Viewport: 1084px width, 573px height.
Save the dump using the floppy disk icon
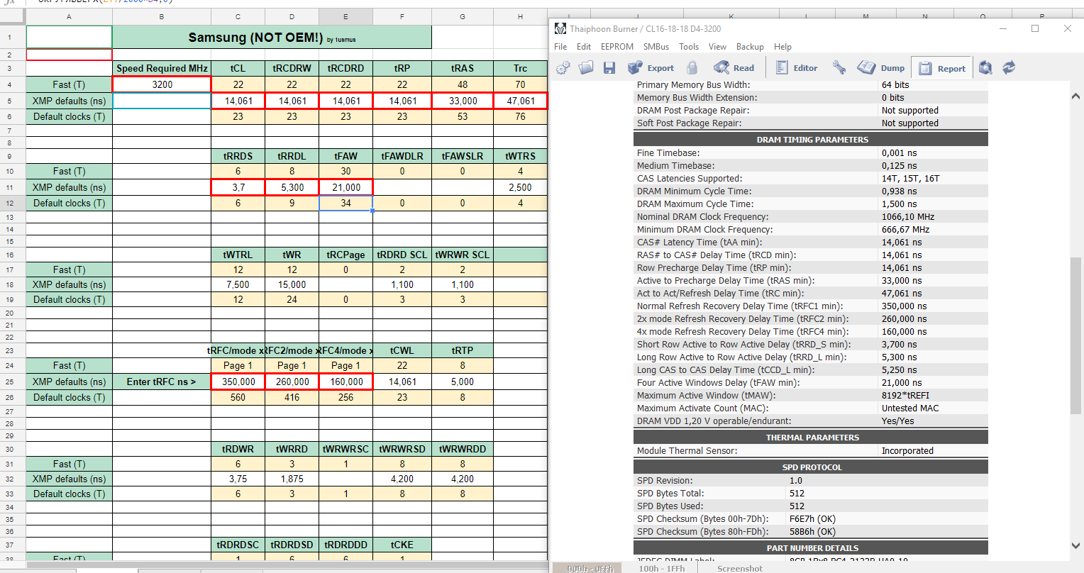609,68
